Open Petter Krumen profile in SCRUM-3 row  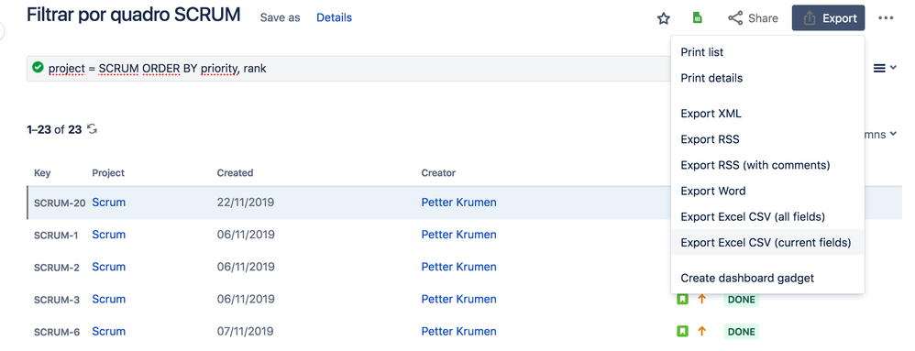coord(458,299)
